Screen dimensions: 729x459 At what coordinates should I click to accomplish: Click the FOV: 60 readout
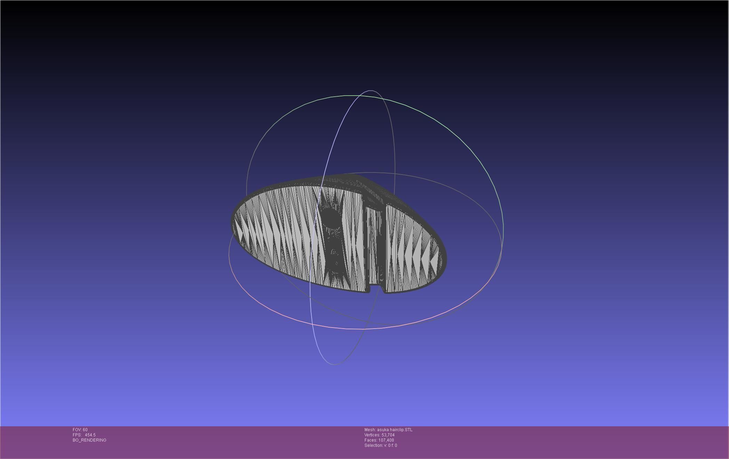(80, 430)
